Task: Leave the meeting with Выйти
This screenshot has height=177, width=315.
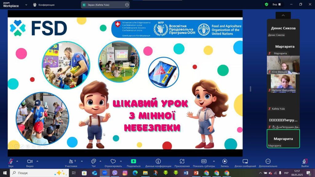Action: coord(305,163)
